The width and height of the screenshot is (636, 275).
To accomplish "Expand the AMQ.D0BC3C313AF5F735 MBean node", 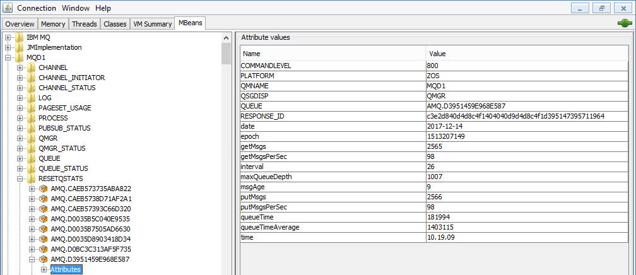I will [x=32, y=249].
